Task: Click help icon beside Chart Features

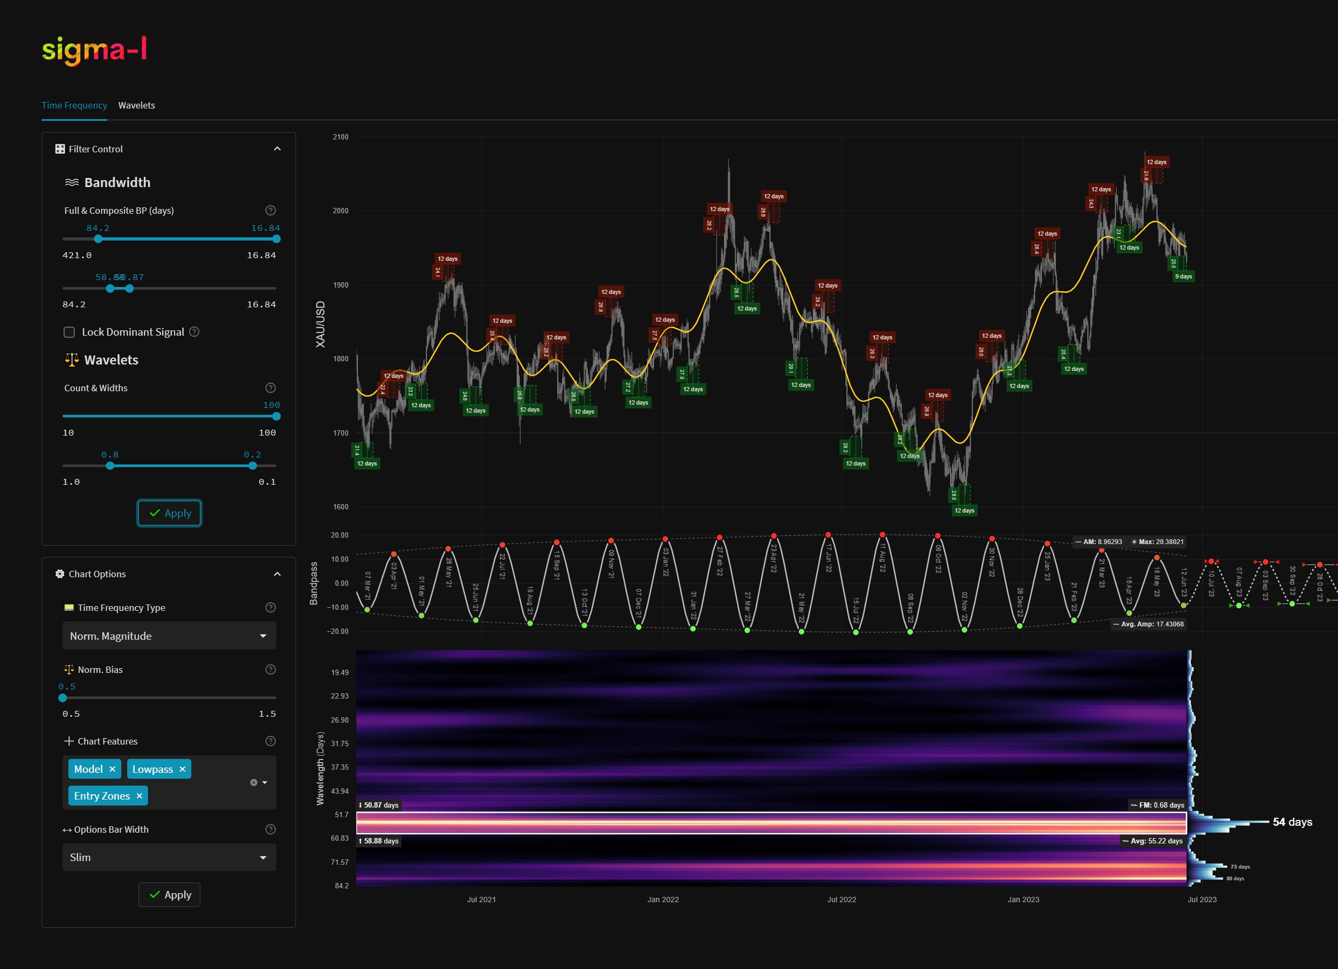Action: point(270,741)
